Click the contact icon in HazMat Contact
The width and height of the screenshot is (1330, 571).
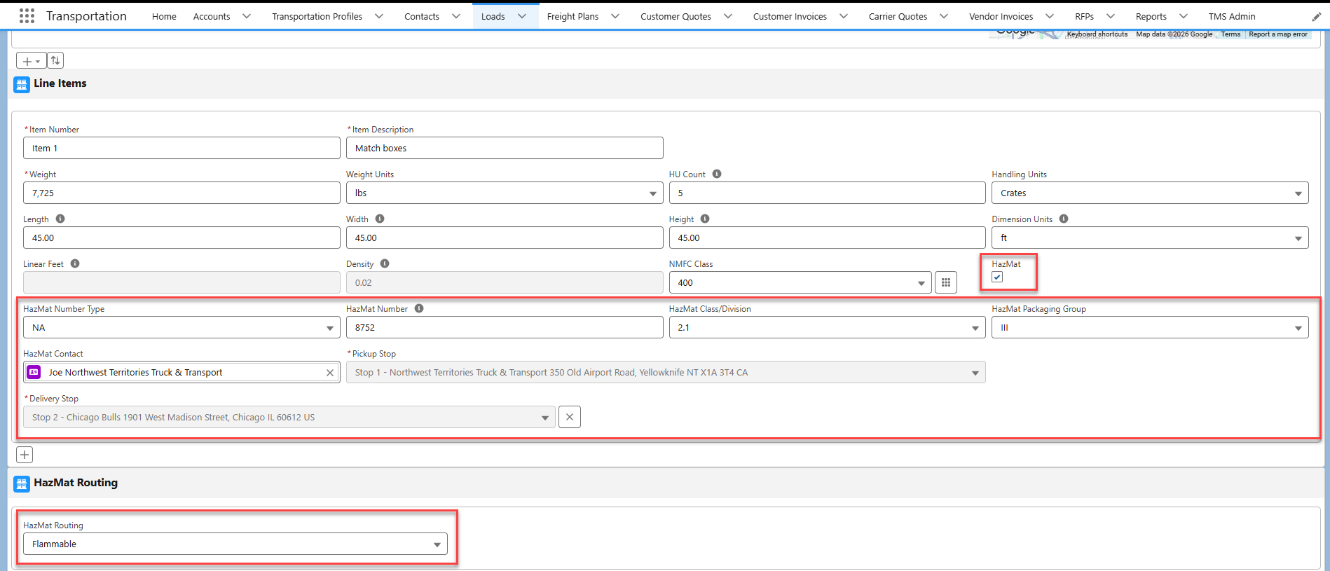(x=34, y=372)
